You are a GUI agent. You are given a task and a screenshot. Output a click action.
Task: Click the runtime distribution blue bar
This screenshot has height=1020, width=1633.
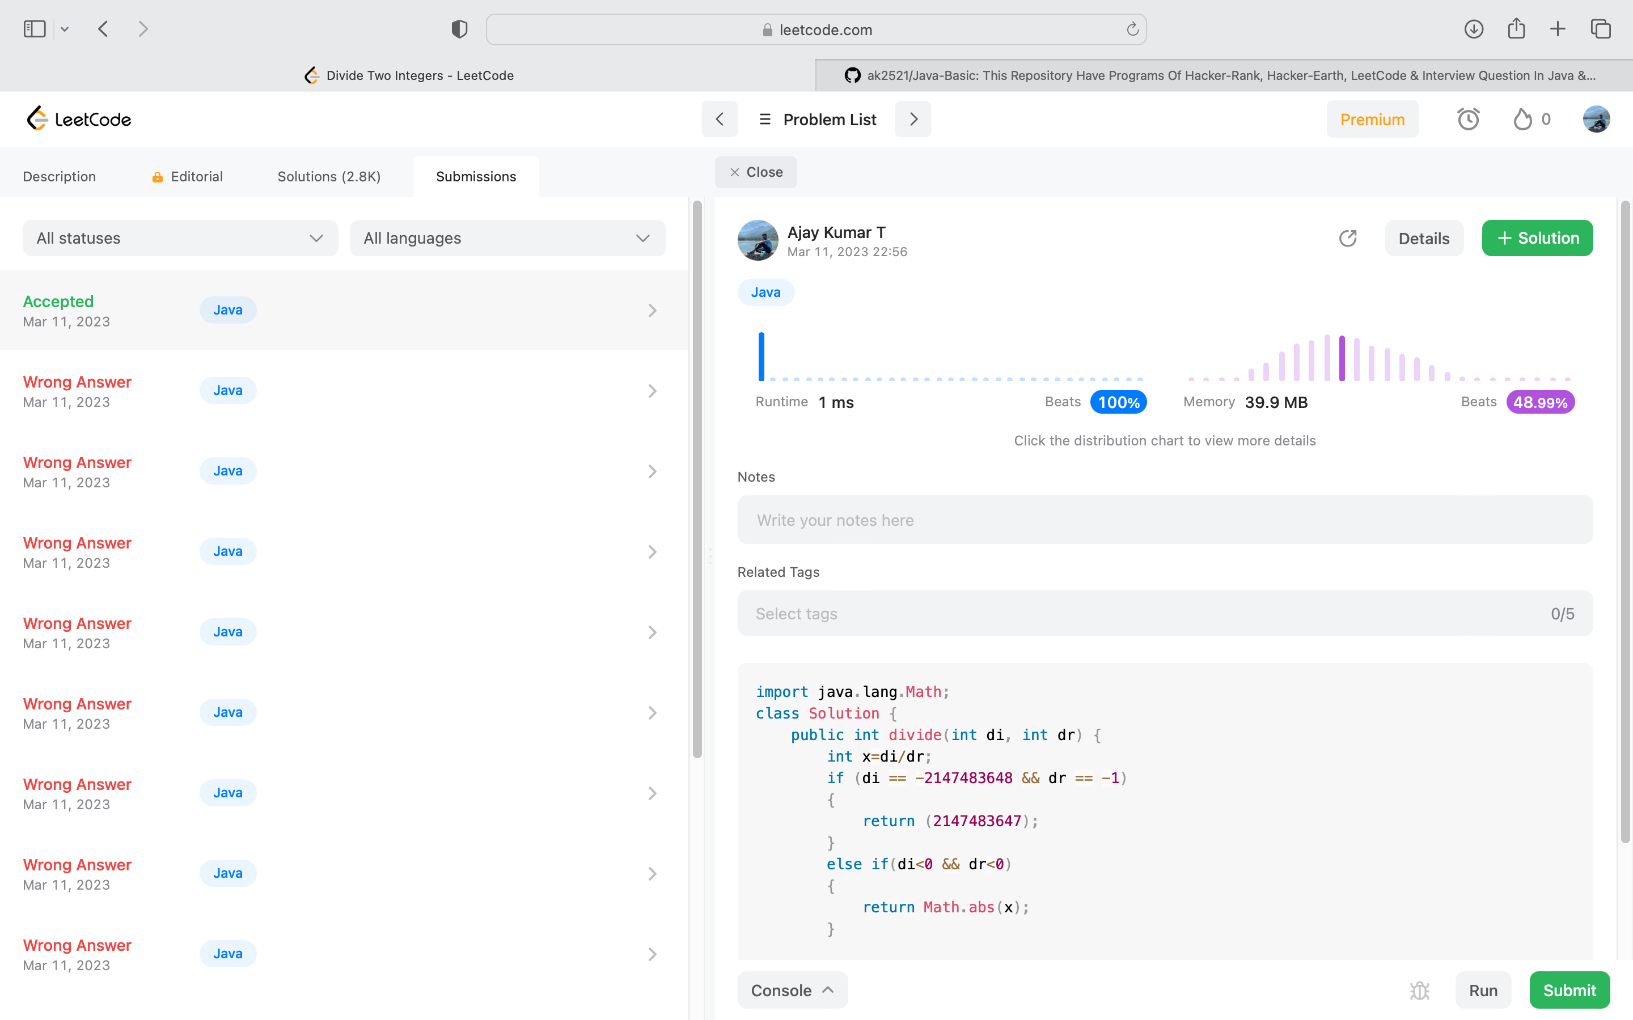761,356
